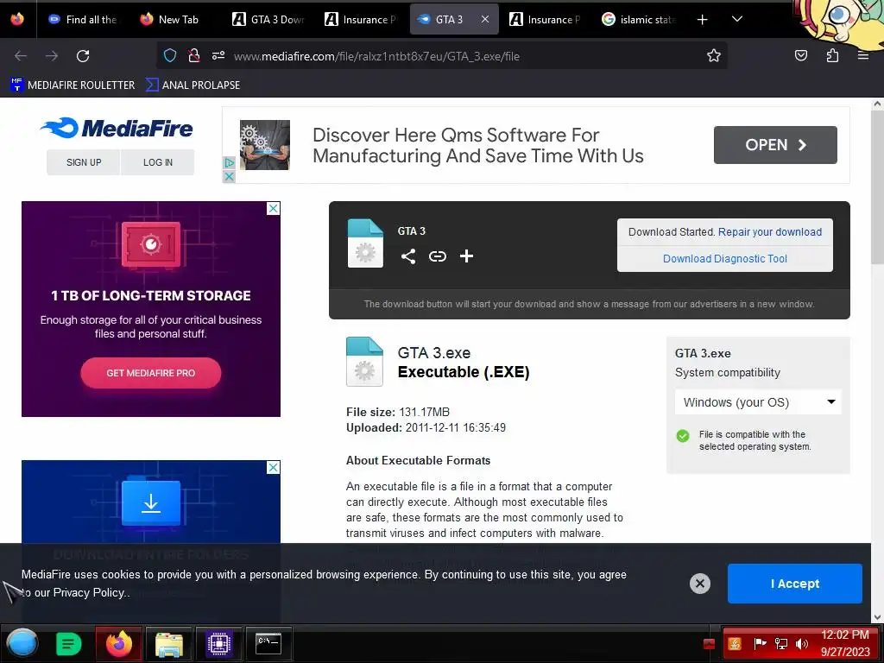Click the orange Java tray icon

(x=735, y=644)
